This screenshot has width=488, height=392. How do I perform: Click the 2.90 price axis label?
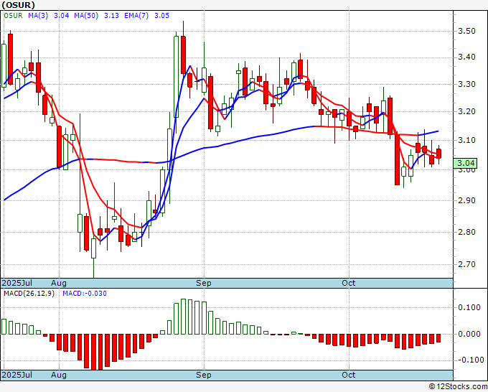(466, 200)
